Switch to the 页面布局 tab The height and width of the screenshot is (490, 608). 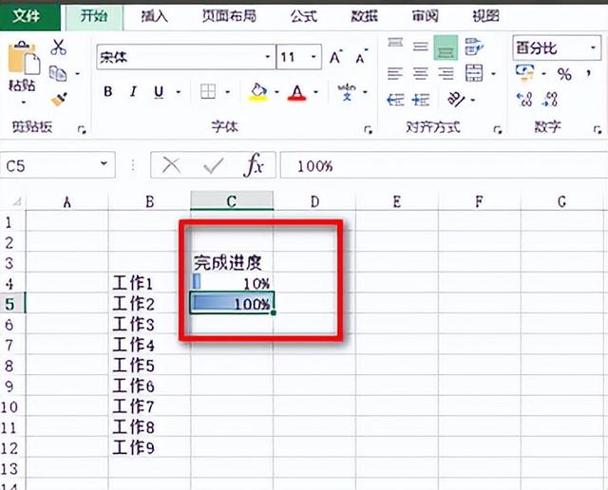pos(229,16)
